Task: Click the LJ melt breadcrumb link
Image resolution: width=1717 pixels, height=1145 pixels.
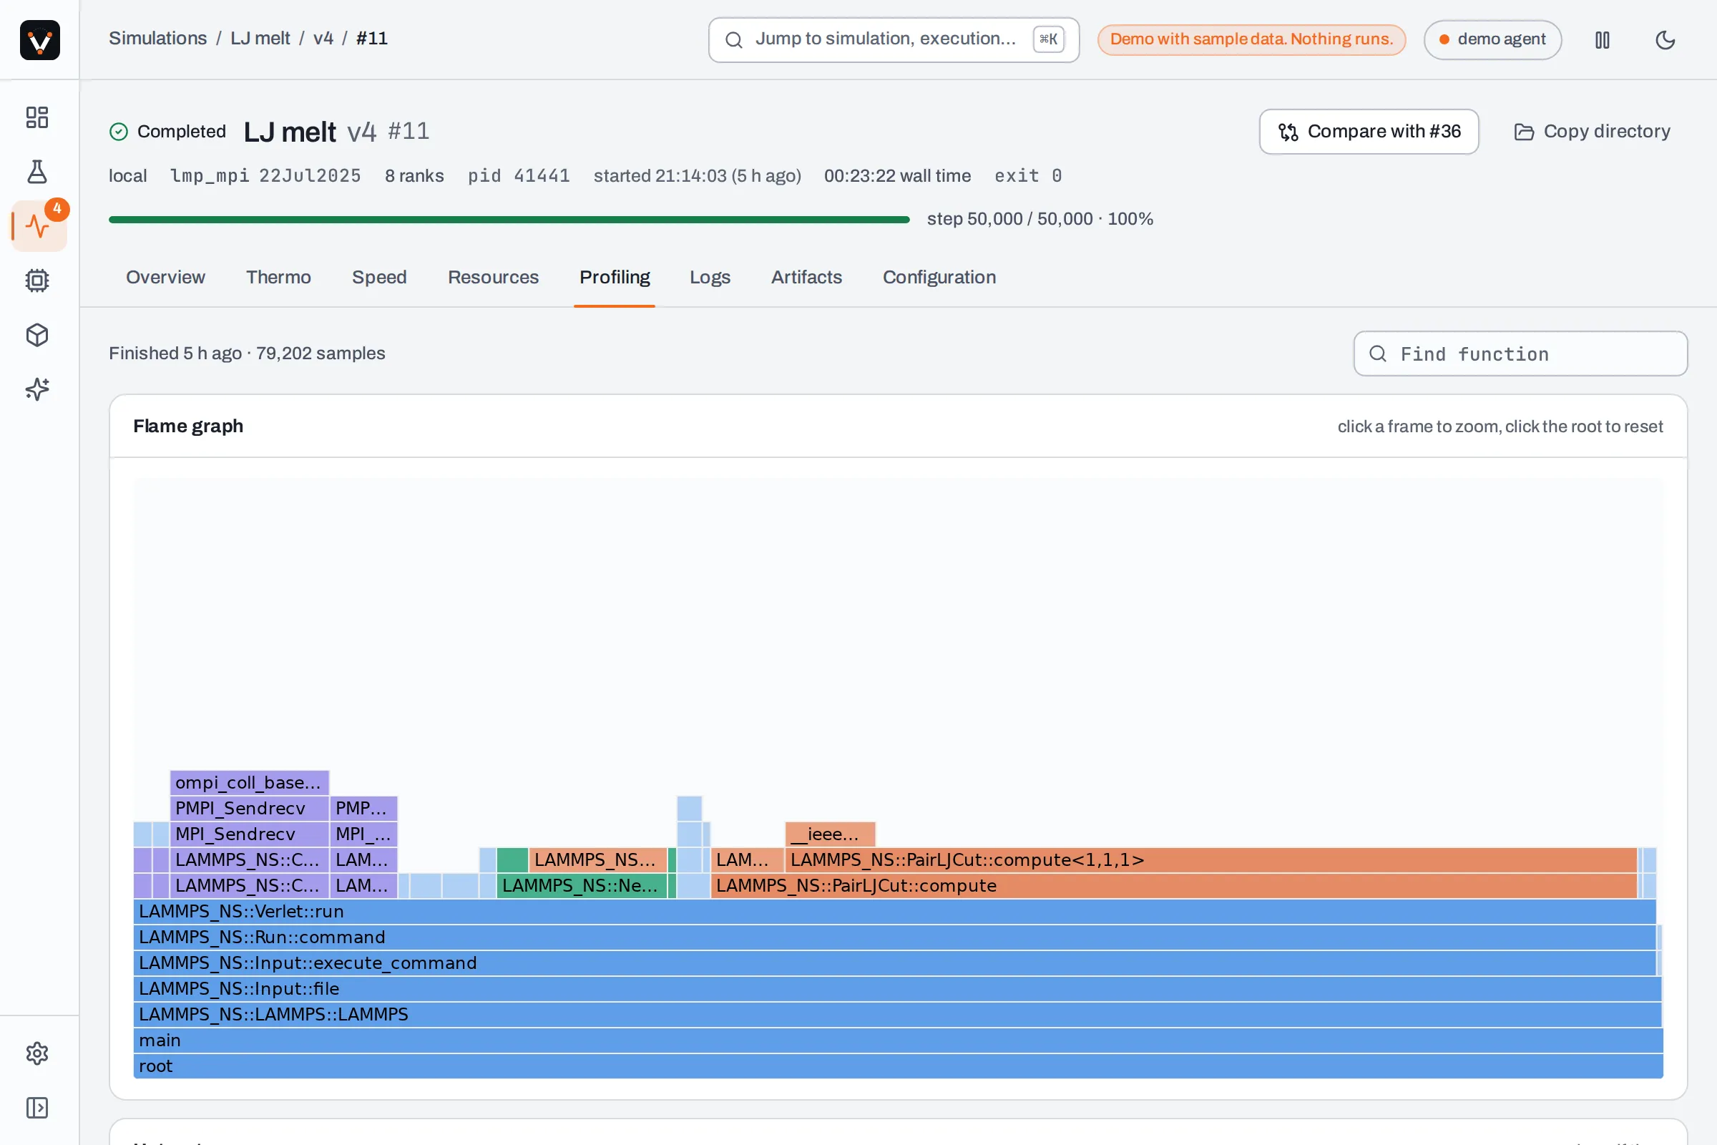Action: [260, 38]
